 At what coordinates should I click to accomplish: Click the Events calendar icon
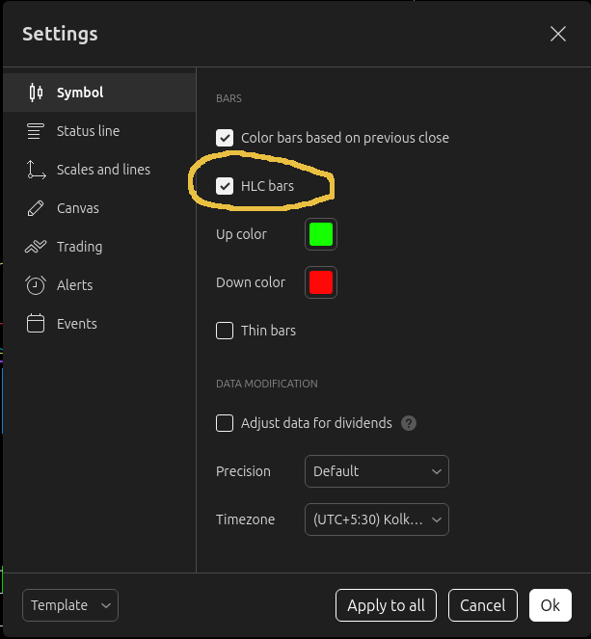point(36,324)
